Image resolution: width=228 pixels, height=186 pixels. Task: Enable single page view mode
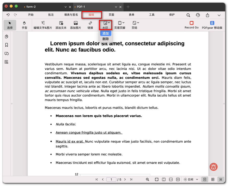[x=205, y=179]
